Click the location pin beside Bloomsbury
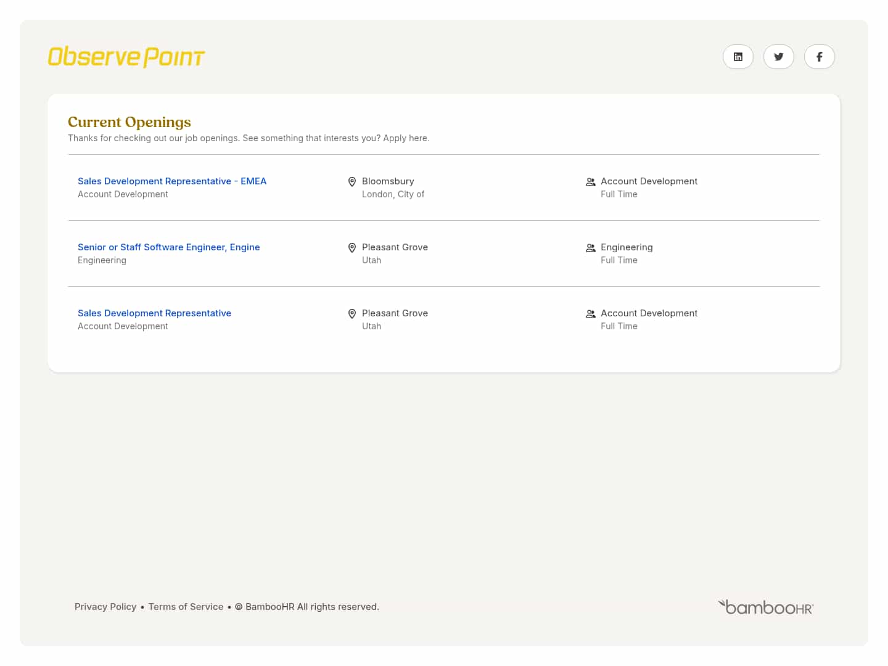Screen dimensions: 888x666 coord(352,181)
